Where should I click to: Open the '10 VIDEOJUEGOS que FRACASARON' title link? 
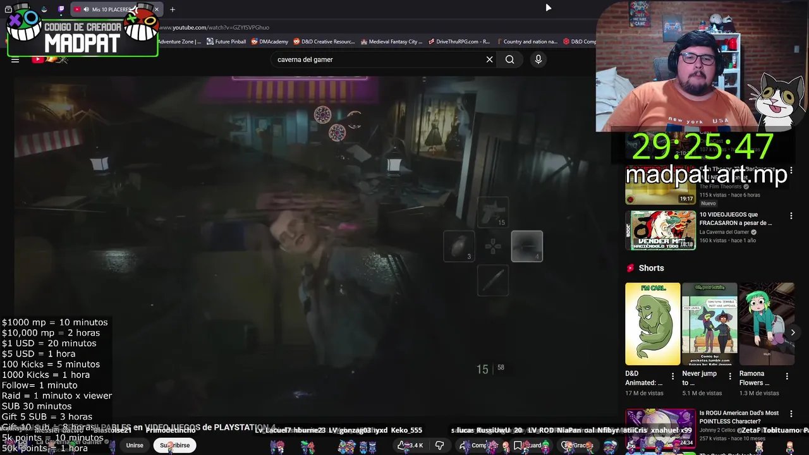[736, 219]
